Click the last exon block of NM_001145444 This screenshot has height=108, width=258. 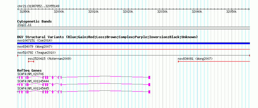(x=149, y=85)
